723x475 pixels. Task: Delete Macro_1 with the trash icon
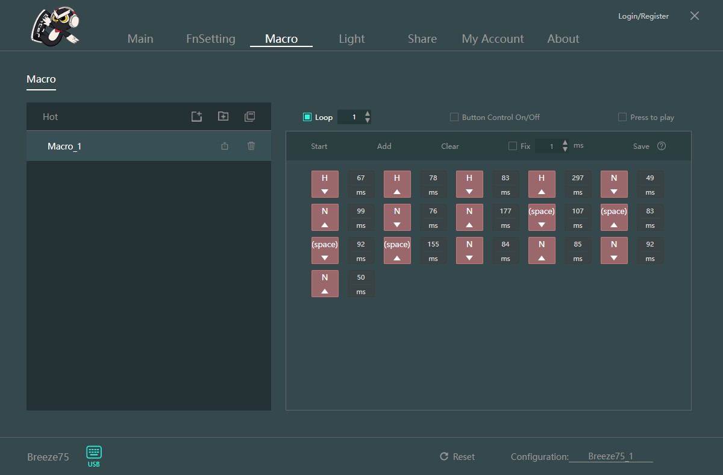coord(251,146)
